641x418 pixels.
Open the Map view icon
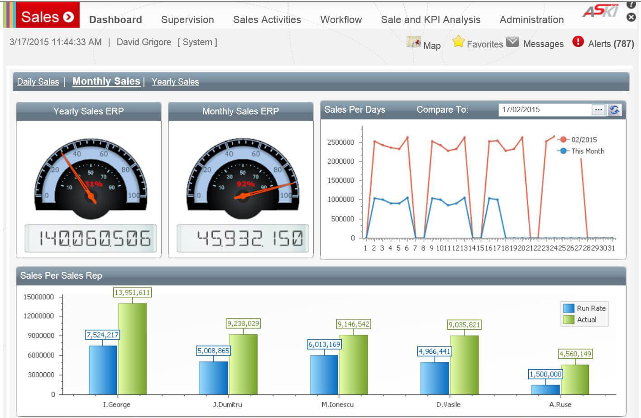coord(413,42)
